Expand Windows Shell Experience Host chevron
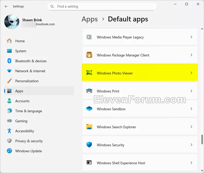 tap(191, 163)
